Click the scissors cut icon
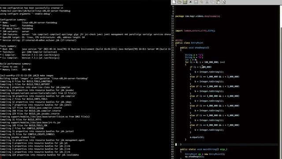This screenshot has width=282, height=159. click(207, 2)
